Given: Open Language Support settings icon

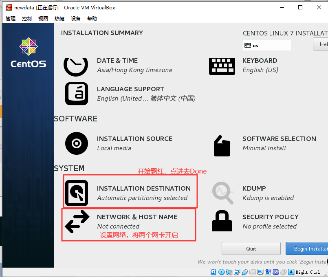Looking at the screenshot, I should 76,93.
